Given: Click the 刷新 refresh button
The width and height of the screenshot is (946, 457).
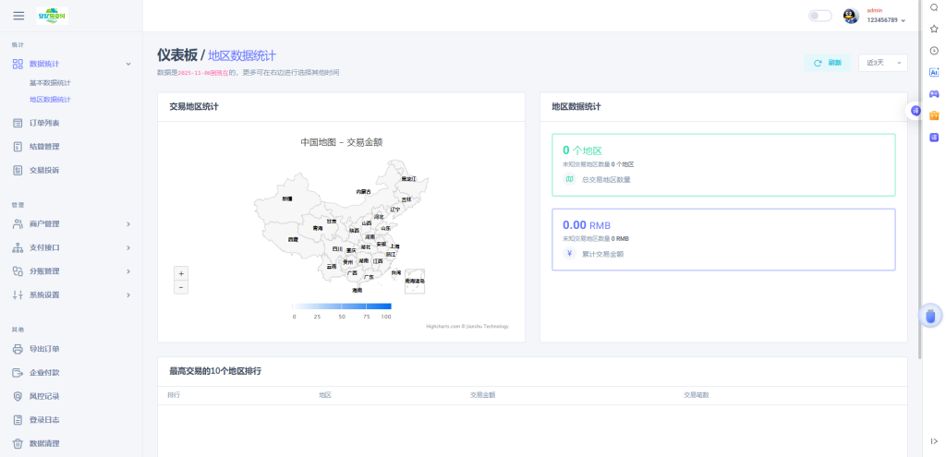Looking at the screenshot, I should pyautogui.click(x=827, y=63).
